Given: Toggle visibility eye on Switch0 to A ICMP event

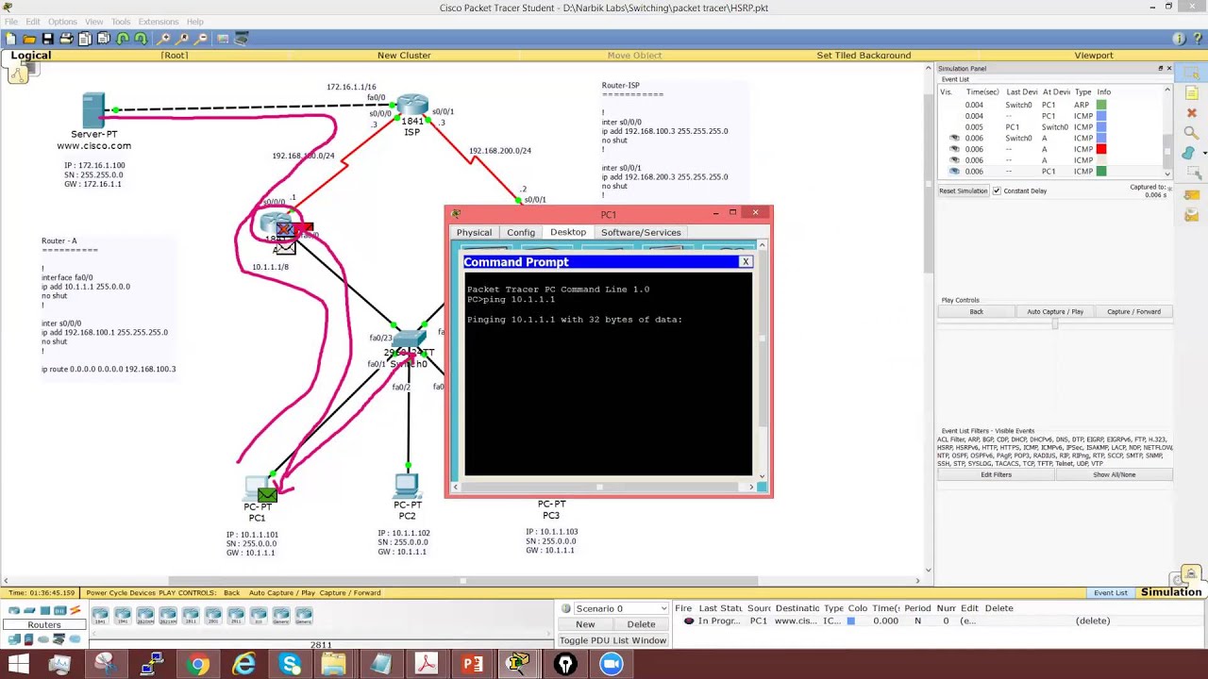Looking at the screenshot, I should [x=954, y=138].
